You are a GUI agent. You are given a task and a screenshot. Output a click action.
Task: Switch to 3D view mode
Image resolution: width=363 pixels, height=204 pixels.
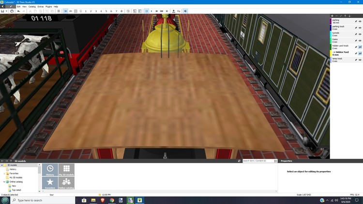tap(65, 11)
